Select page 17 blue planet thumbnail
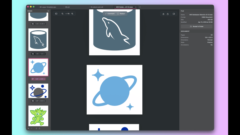 [38, 67]
